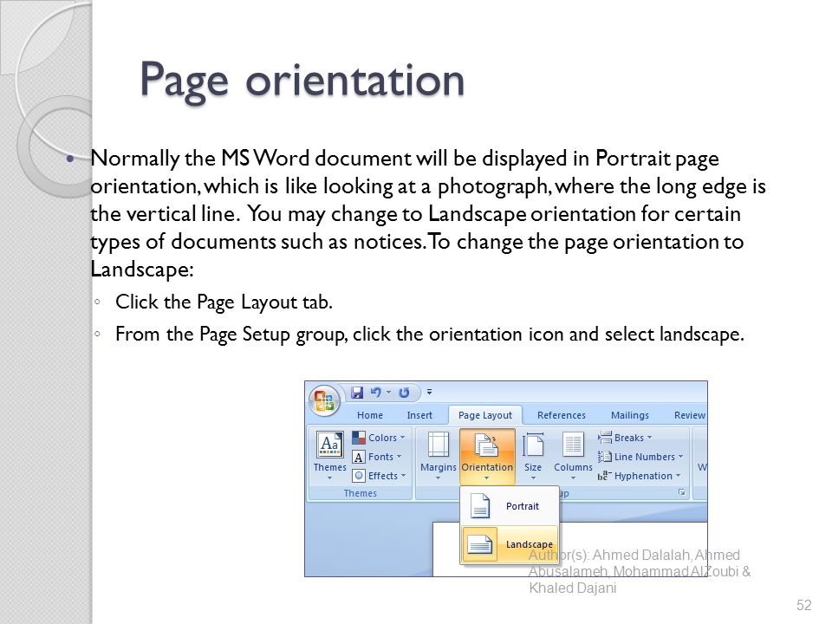This screenshot has height=624, width=832.
Task: Expand the theme Colors menu
Action: click(x=379, y=437)
